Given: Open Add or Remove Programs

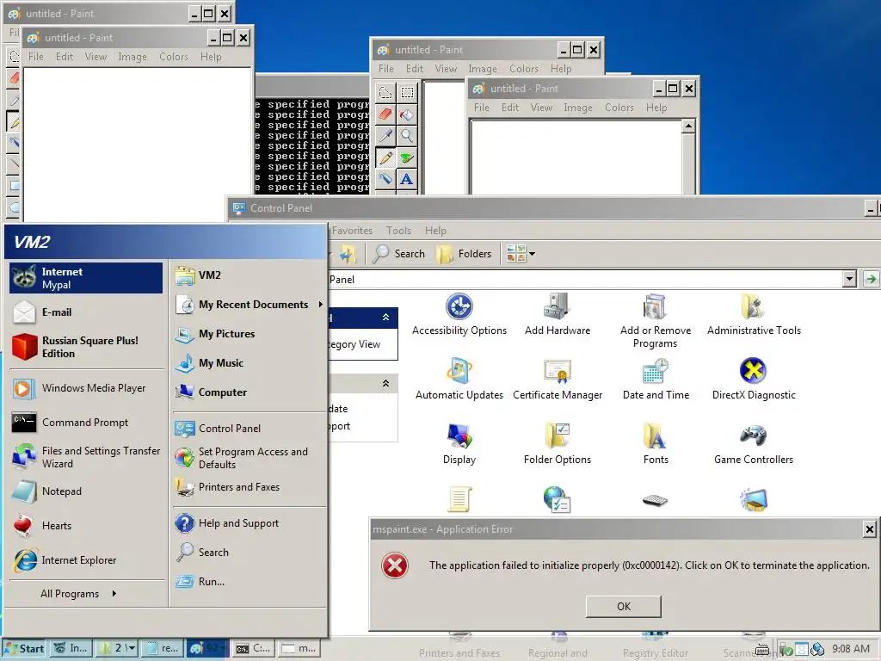Looking at the screenshot, I should (x=655, y=321).
